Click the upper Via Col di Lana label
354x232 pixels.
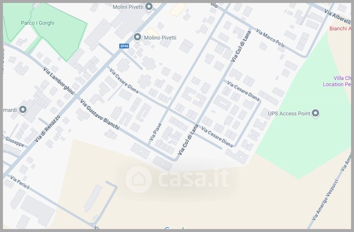[241, 46]
